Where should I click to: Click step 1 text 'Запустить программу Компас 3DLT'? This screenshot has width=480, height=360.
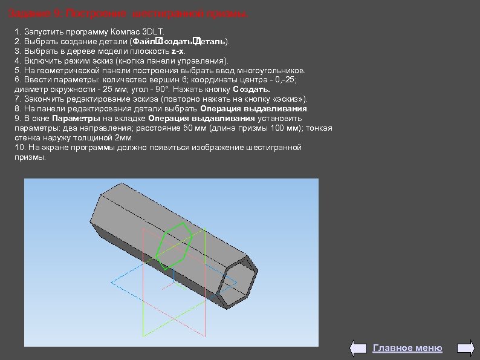pyautogui.click(x=94, y=31)
